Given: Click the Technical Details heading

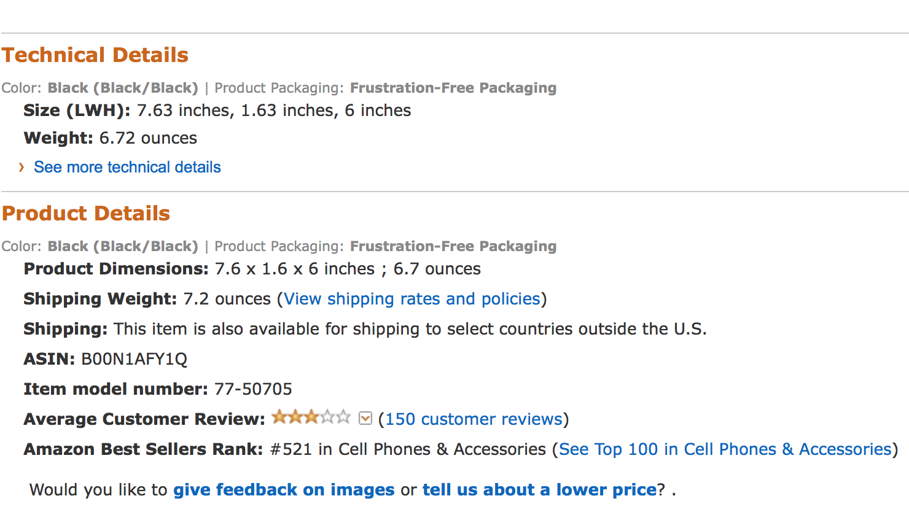Looking at the screenshot, I should [x=95, y=55].
